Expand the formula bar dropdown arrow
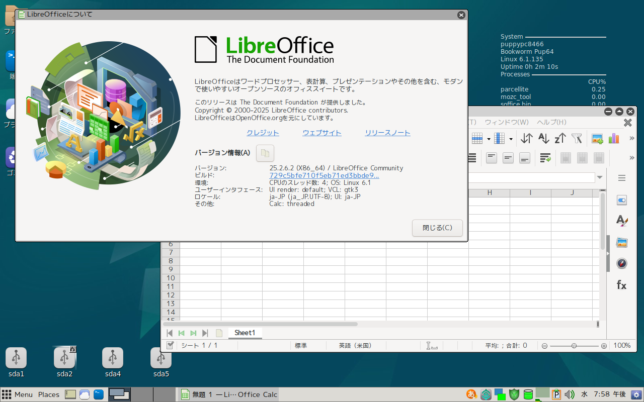Viewport: 644px width, 402px height. pyautogui.click(x=600, y=177)
